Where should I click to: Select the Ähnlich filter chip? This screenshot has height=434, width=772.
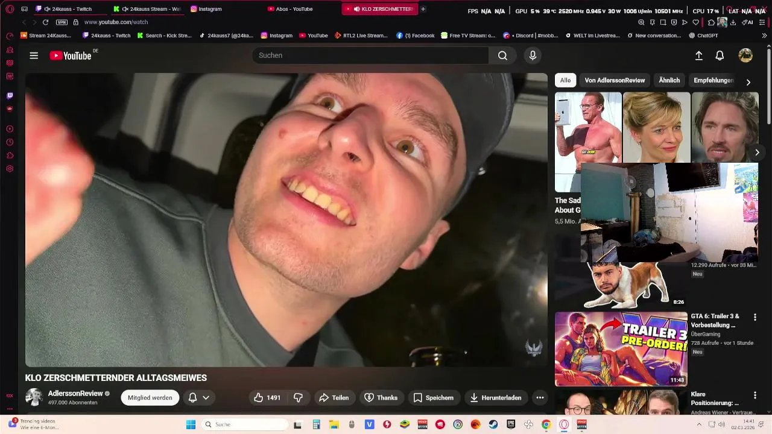click(x=669, y=80)
